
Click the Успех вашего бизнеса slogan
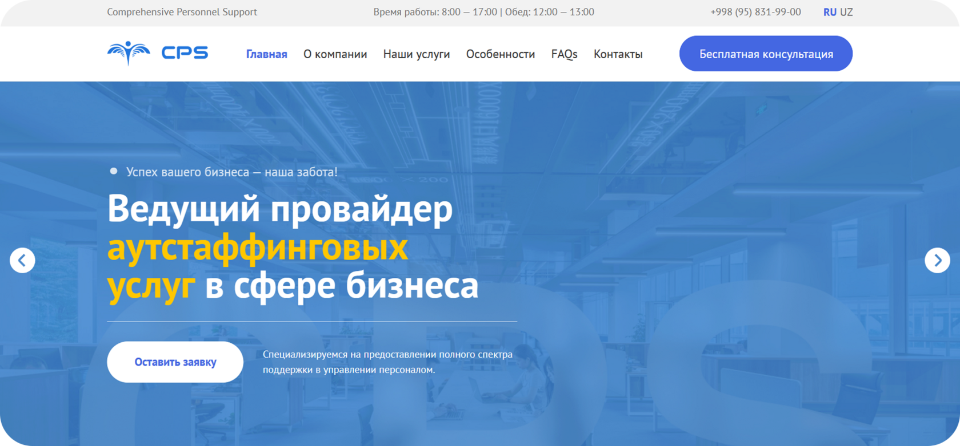tap(231, 172)
